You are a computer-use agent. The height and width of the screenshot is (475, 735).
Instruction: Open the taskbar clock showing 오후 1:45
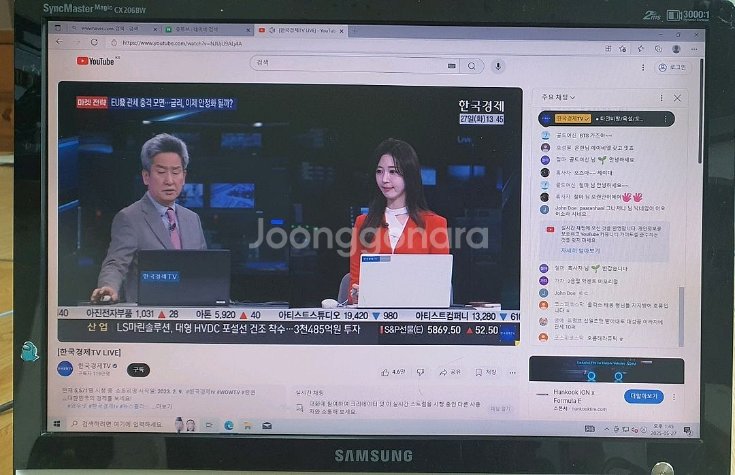tap(664, 430)
